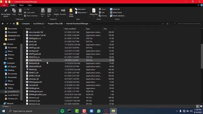The width and height of the screenshot is (203, 114).
Task: Open Zoom from the taskbar
Action: (92, 111)
